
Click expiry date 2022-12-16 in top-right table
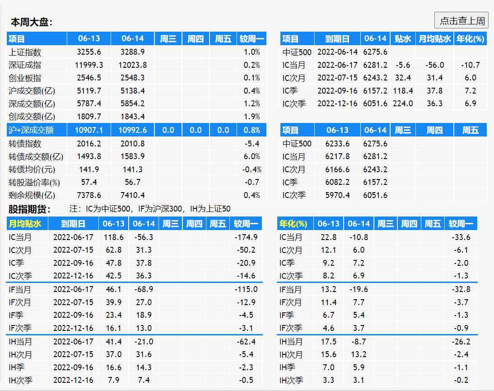pos(337,104)
